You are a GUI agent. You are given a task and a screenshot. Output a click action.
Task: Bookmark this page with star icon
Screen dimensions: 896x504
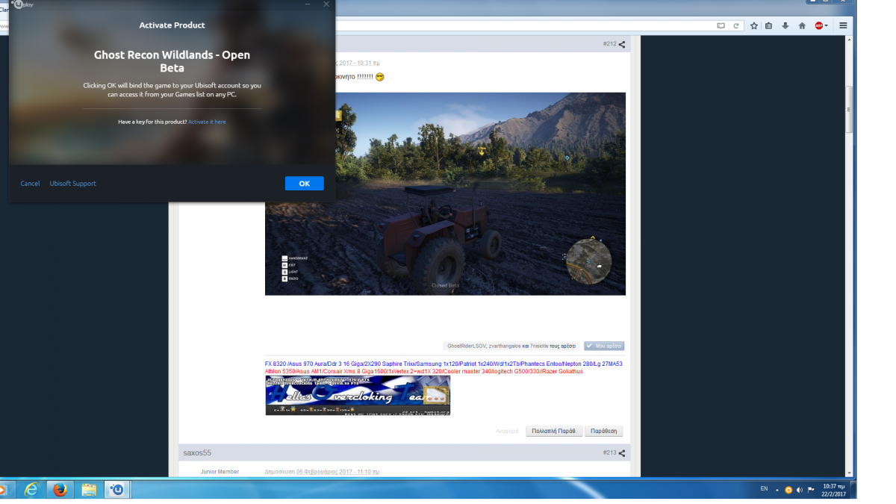point(754,25)
